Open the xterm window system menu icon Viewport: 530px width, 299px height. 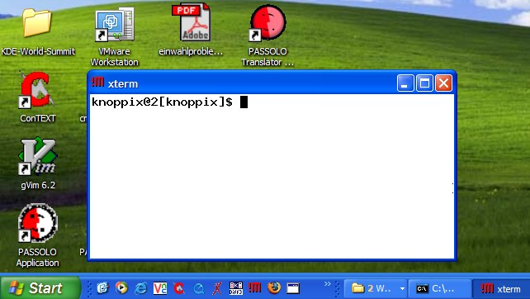[x=97, y=83]
